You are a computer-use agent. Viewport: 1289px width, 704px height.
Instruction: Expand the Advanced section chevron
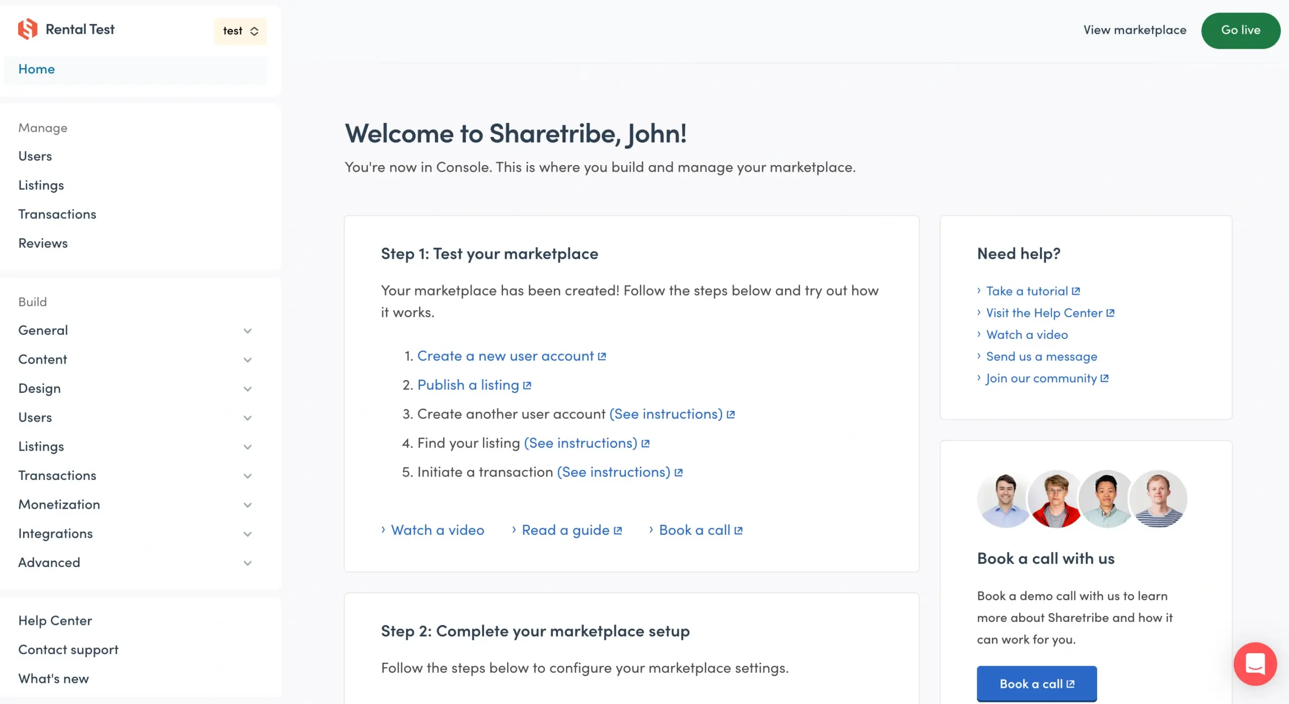click(247, 563)
